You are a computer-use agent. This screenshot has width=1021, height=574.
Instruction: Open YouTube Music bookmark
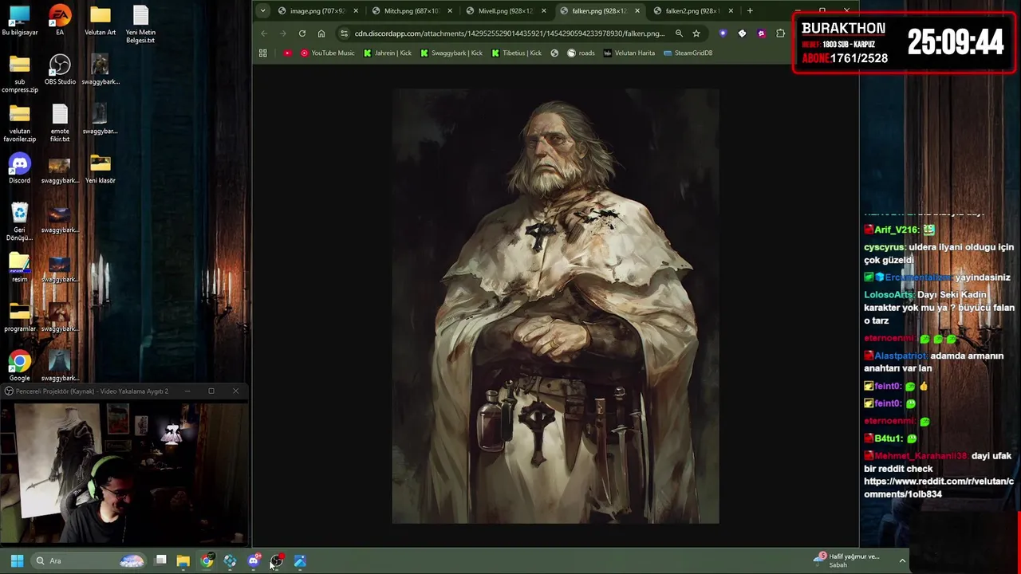(x=328, y=53)
